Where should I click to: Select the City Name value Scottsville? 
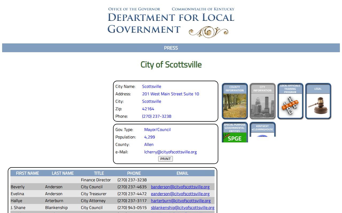[152, 87]
